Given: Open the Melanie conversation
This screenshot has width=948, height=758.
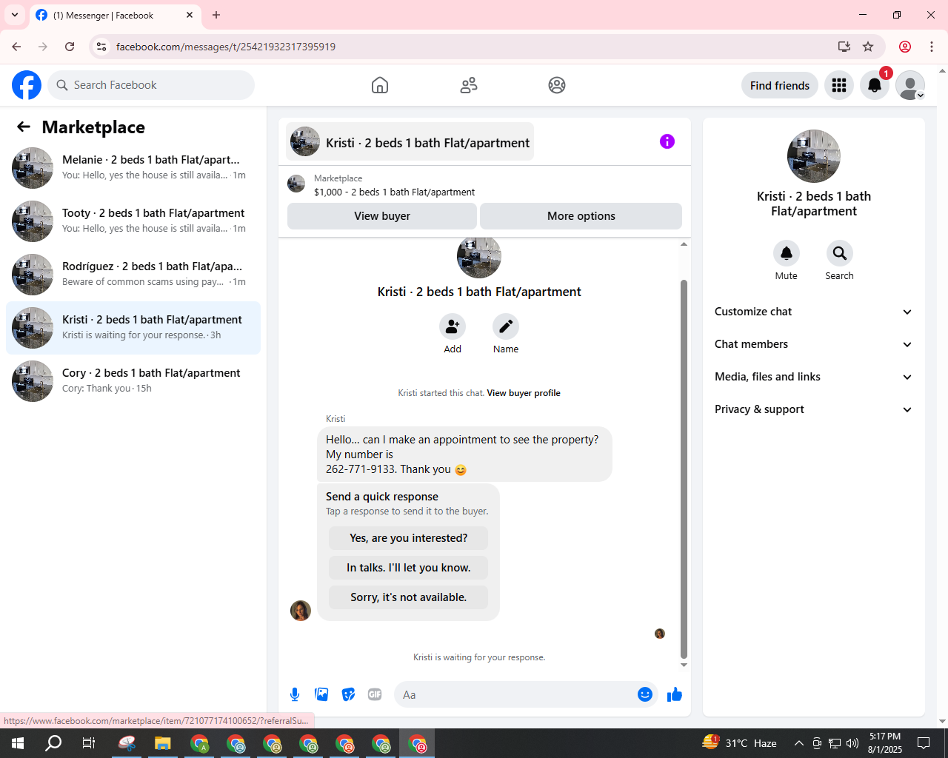Looking at the screenshot, I should [x=133, y=168].
